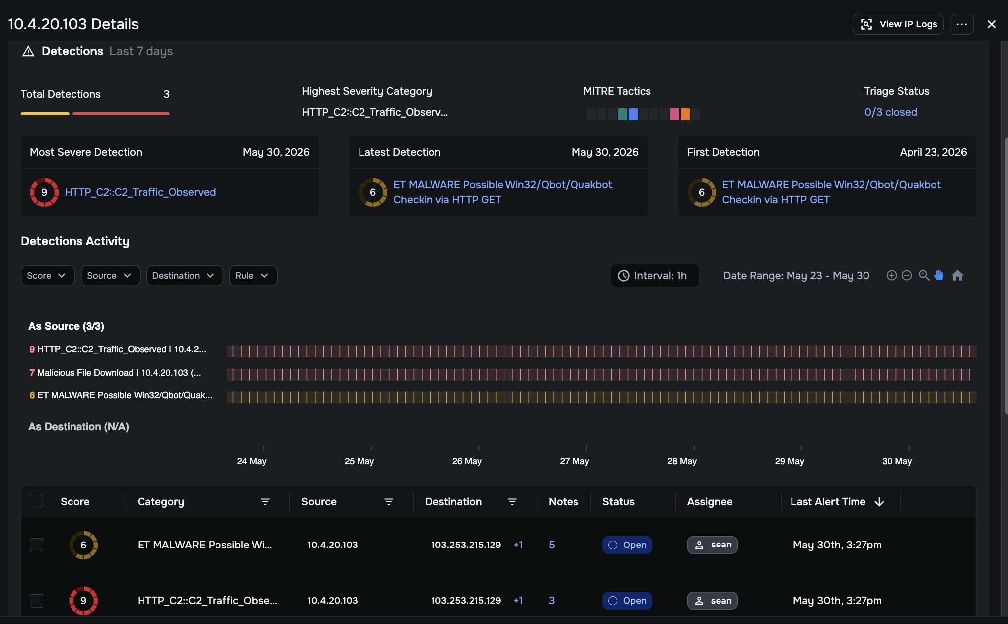Toggle the select-all checkbox in table header
The height and width of the screenshot is (624, 1008).
36,502
